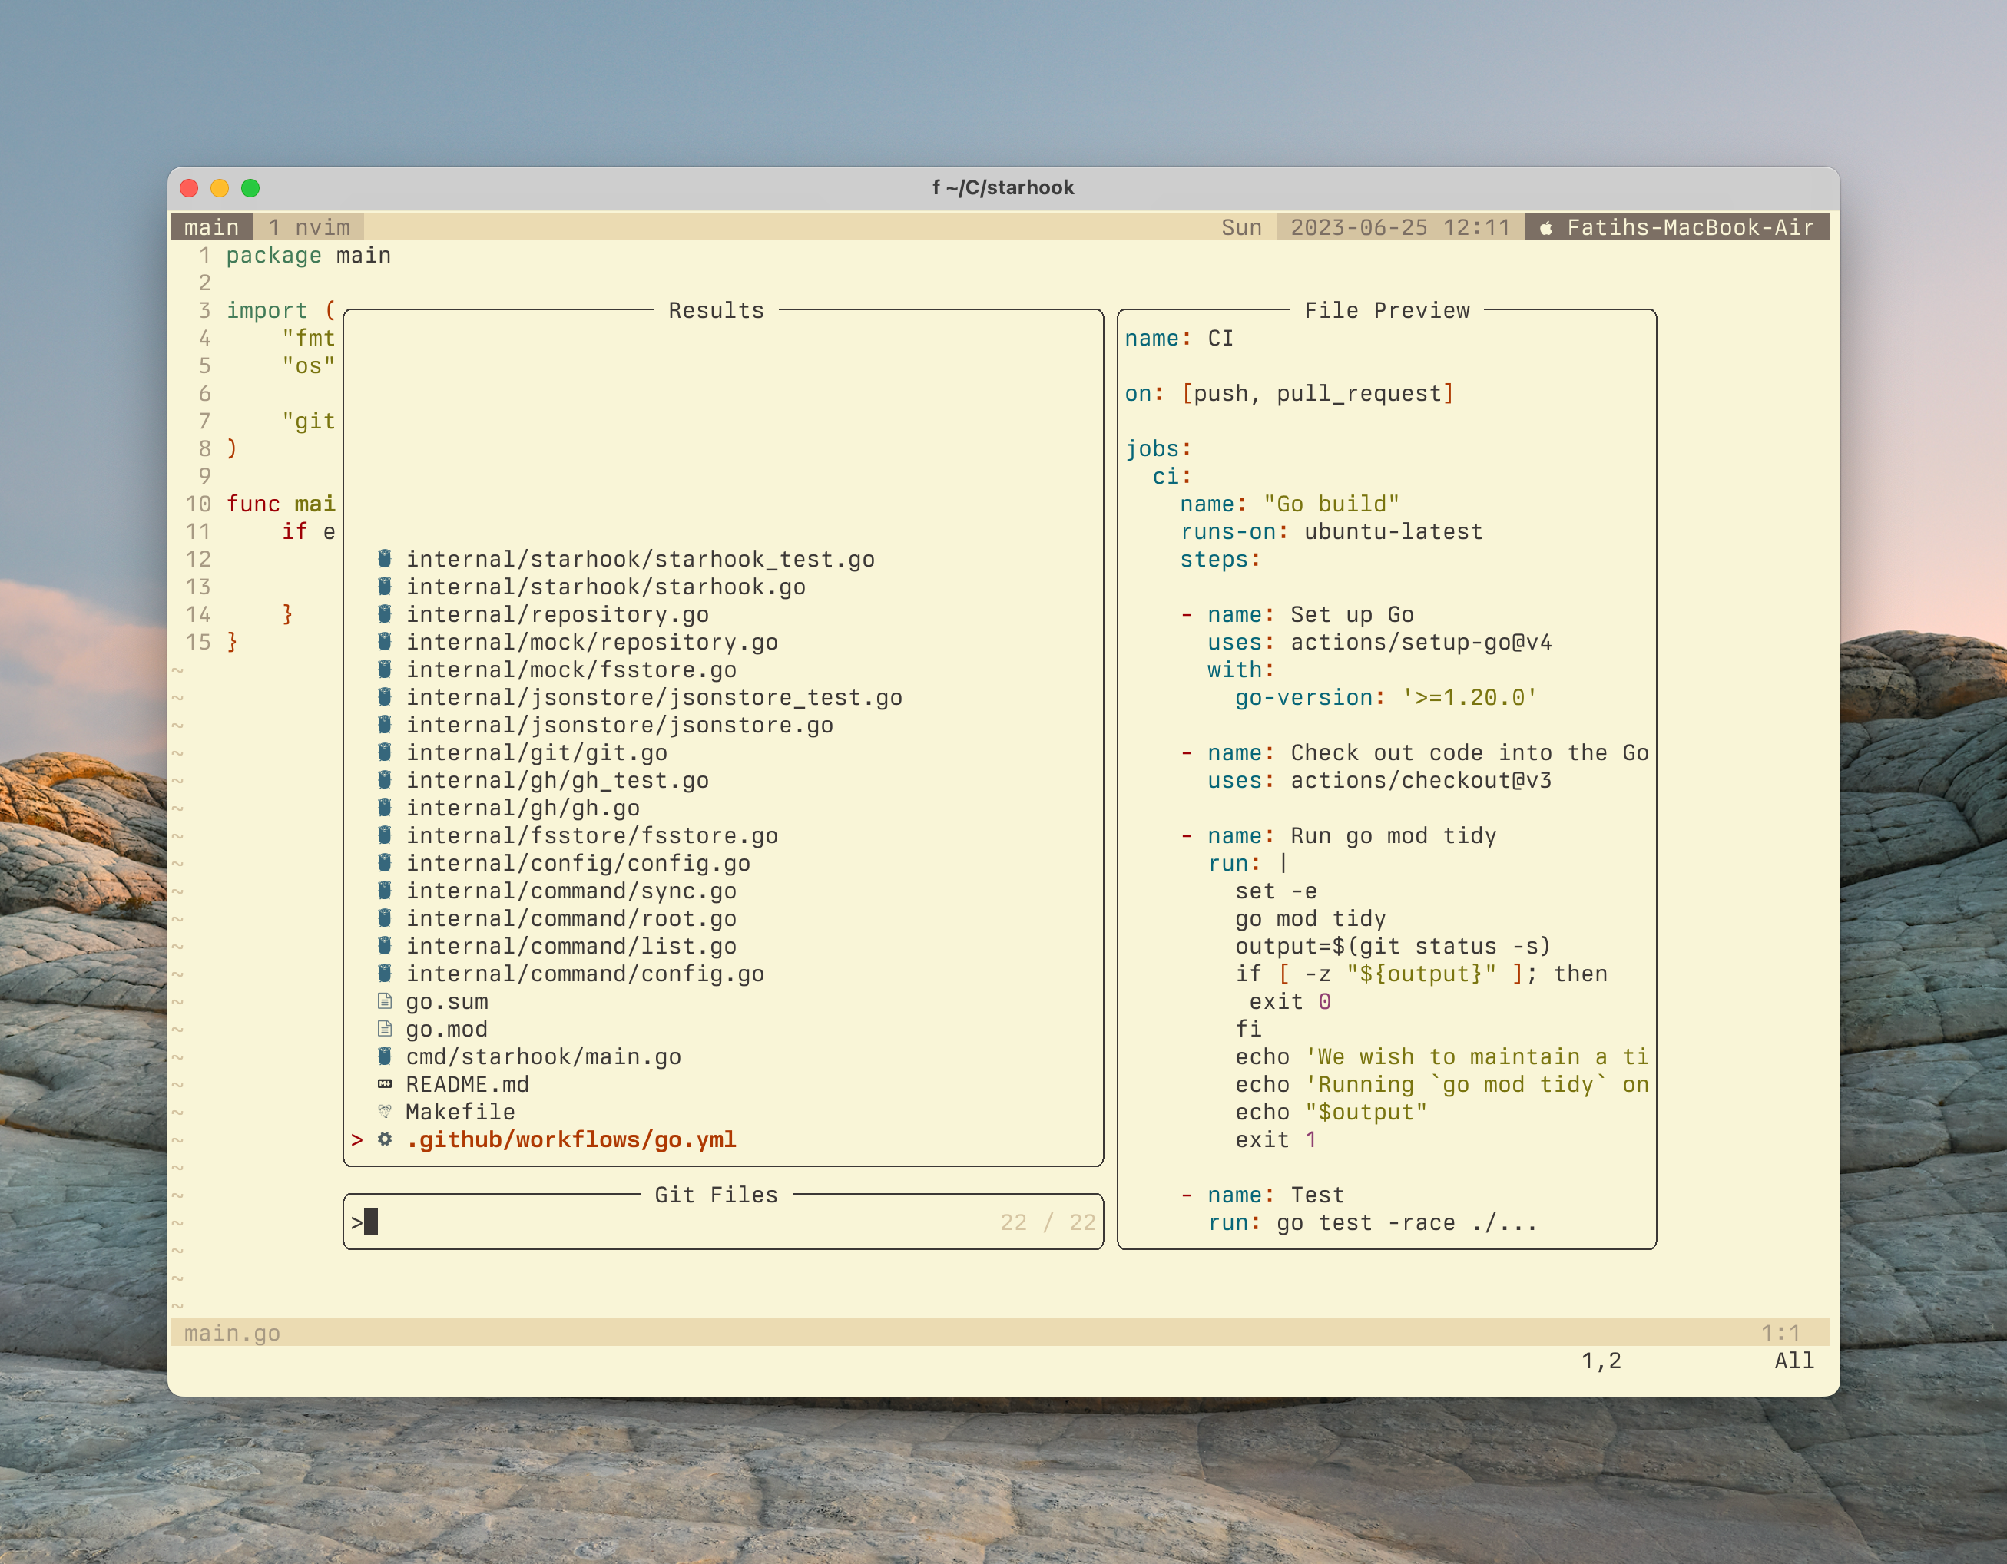Screen dimensions: 2007x1564
Task: Click Results panel title
Action: click(716, 310)
